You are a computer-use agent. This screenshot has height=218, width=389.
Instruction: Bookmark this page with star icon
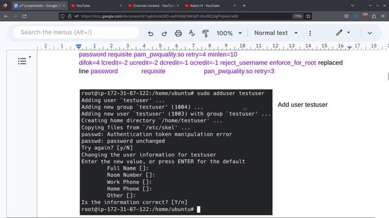pos(308,16)
